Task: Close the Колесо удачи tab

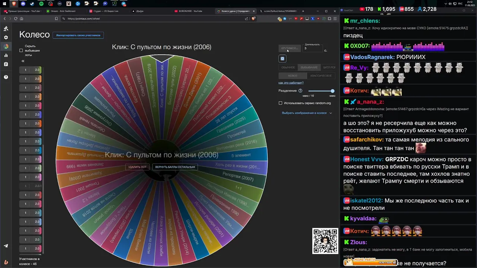Action: tap(254, 11)
